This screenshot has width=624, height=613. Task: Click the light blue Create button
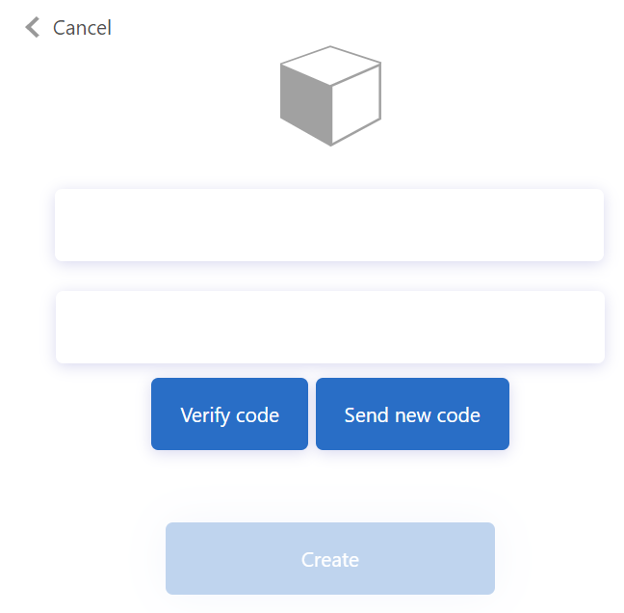329,559
